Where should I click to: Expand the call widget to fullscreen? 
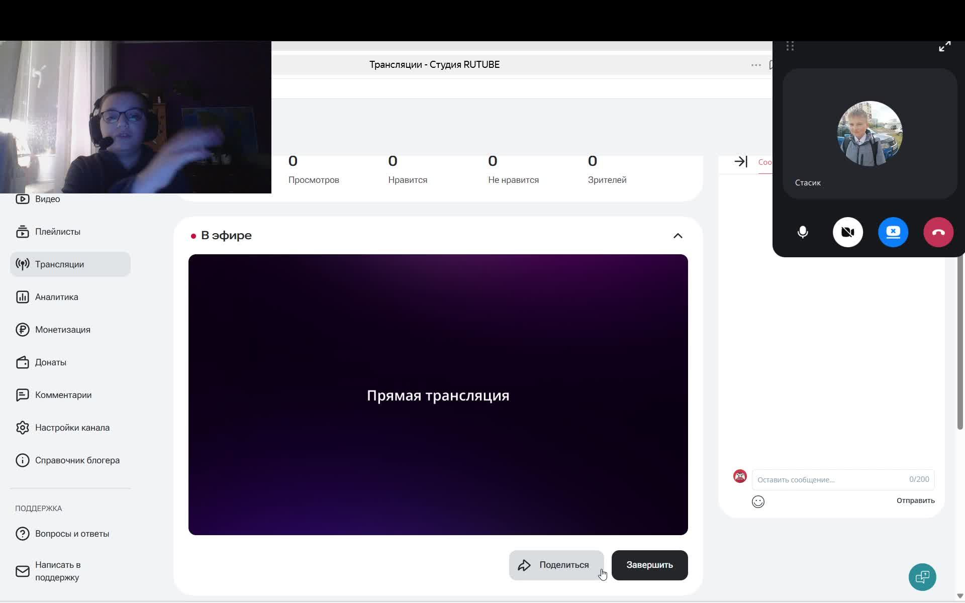[944, 47]
